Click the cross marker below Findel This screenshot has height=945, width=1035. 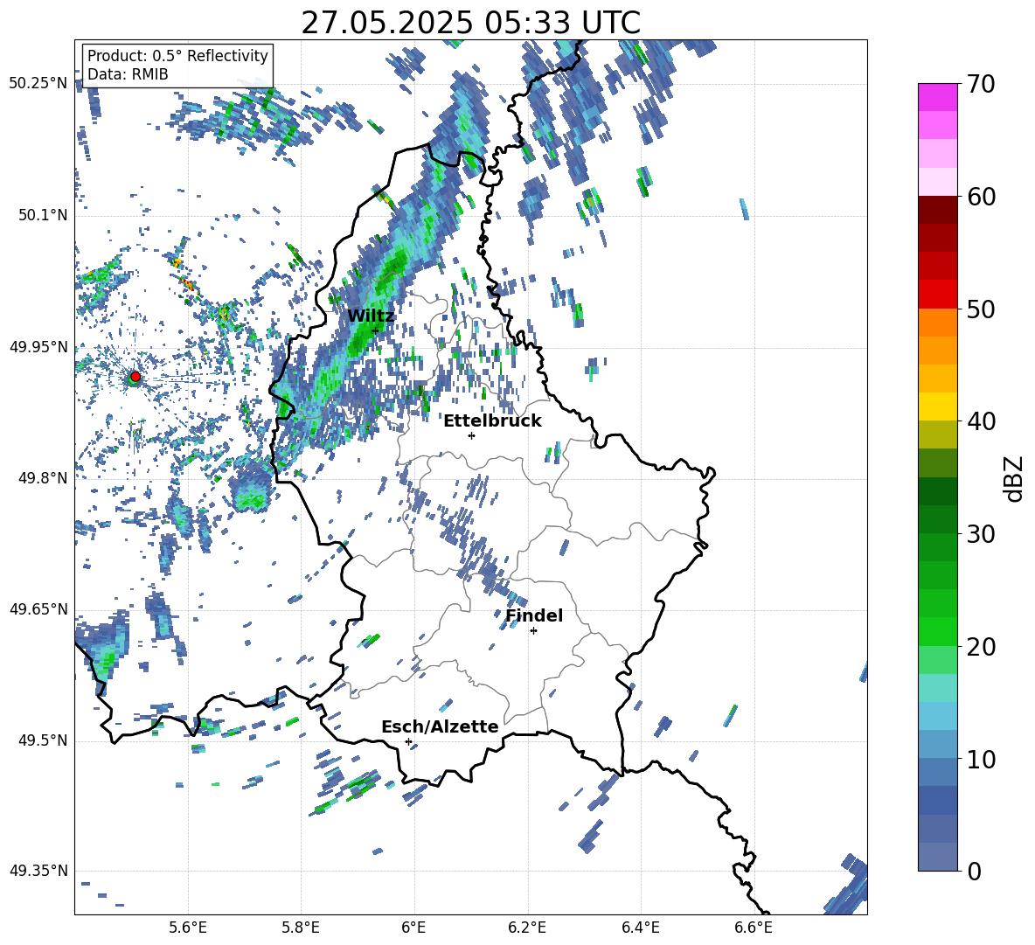[x=533, y=631]
